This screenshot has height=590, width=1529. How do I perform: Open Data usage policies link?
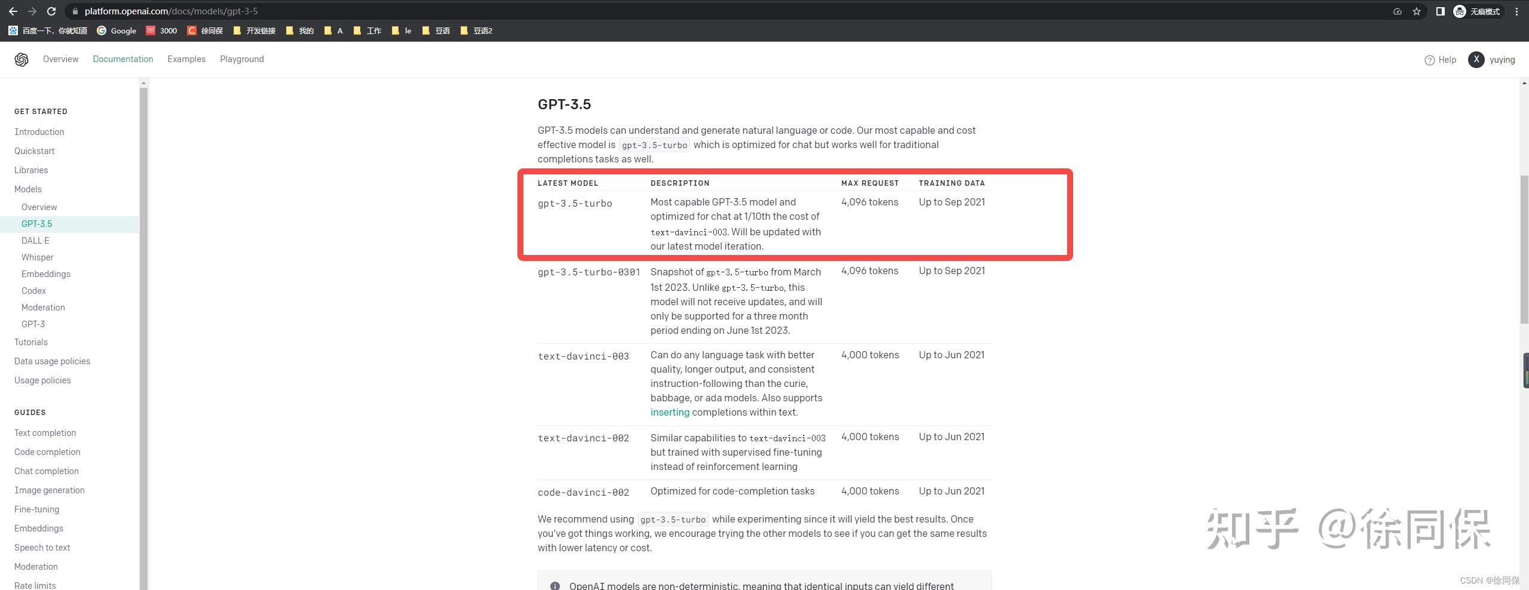pyautogui.click(x=53, y=361)
